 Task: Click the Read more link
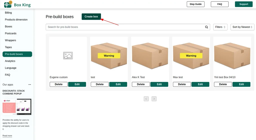click(x=7, y=136)
